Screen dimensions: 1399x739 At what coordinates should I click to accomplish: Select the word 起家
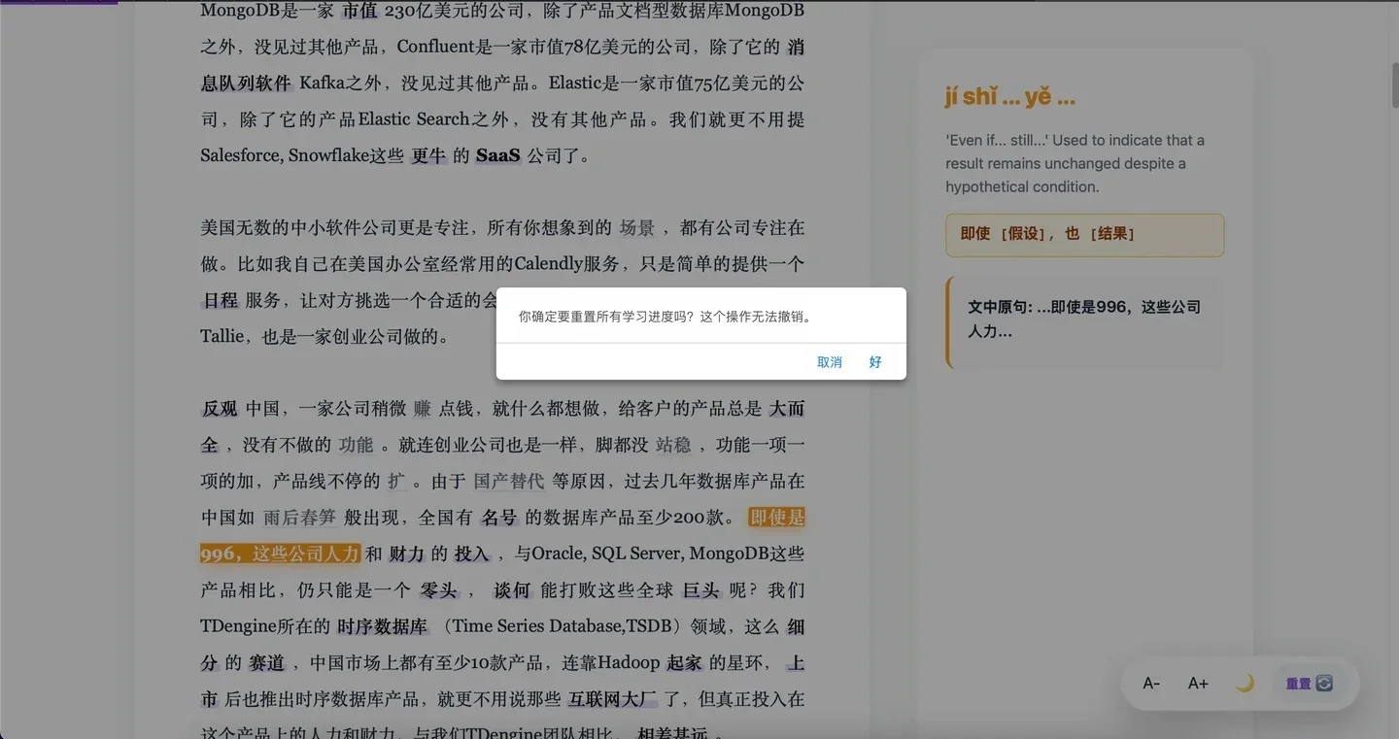(x=685, y=662)
